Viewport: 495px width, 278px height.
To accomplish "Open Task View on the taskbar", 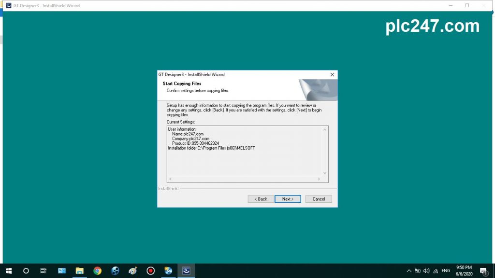I will tap(43, 271).
